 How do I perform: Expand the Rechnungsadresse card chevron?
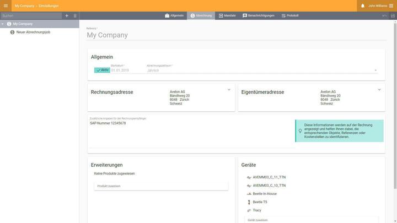[229, 89]
